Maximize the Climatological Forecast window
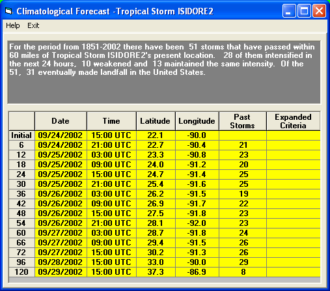The height and width of the screenshot is (291, 330). click(x=304, y=11)
